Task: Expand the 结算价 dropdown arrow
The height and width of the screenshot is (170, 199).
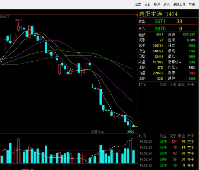Action: pyautogui.click(x=180, y=63)
